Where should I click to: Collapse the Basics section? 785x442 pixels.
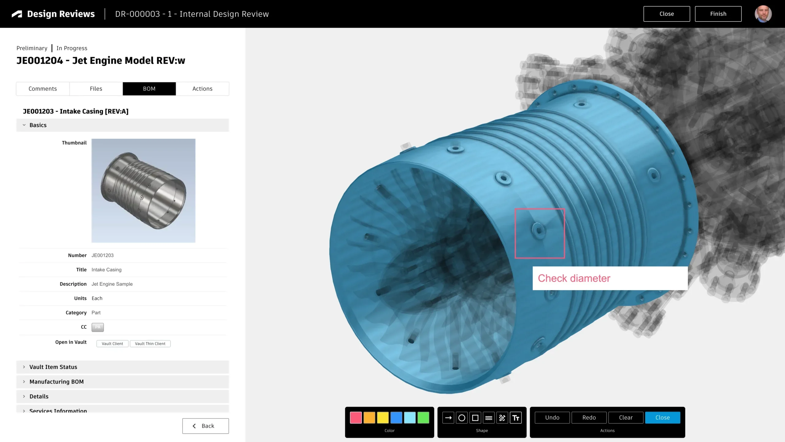click(24, 125)
